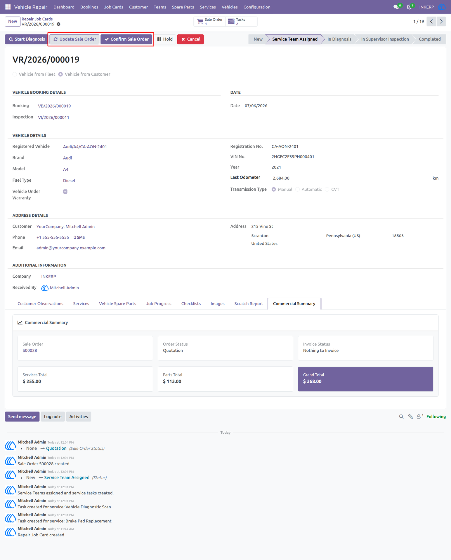Open the conversations chat icon
This screenshot has width=451, height=560.
396,7
